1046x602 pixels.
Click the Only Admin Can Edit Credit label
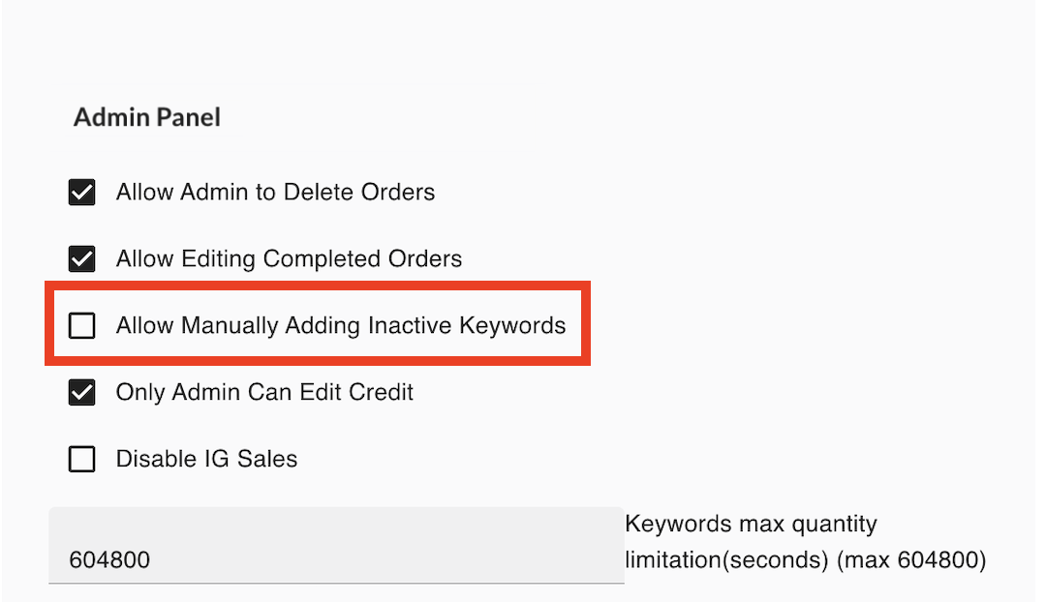pos(263,392)
